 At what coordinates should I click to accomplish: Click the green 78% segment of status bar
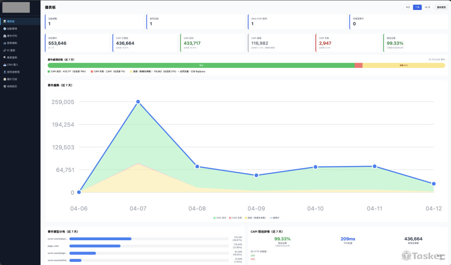coord(201,65)
